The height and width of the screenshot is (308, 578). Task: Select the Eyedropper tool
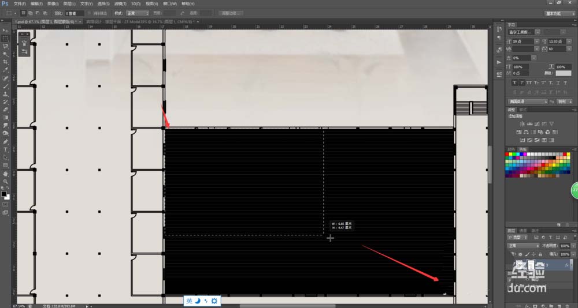tap(6, 70)
